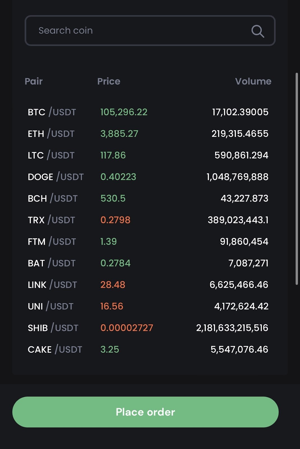Click the coin list vertical scrollbar
Viewport: 300px width, 449px height.
[297, 179]
